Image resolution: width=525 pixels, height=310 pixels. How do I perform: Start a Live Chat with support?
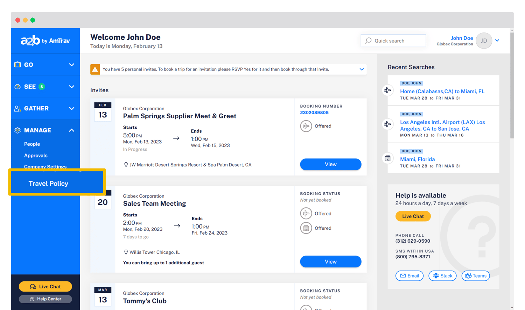pyautogui.click(x=413, y=216)
